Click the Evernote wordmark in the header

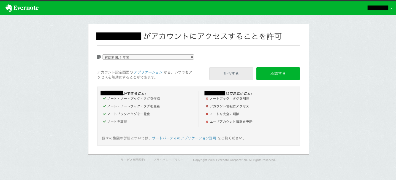(x=26, y=8)
